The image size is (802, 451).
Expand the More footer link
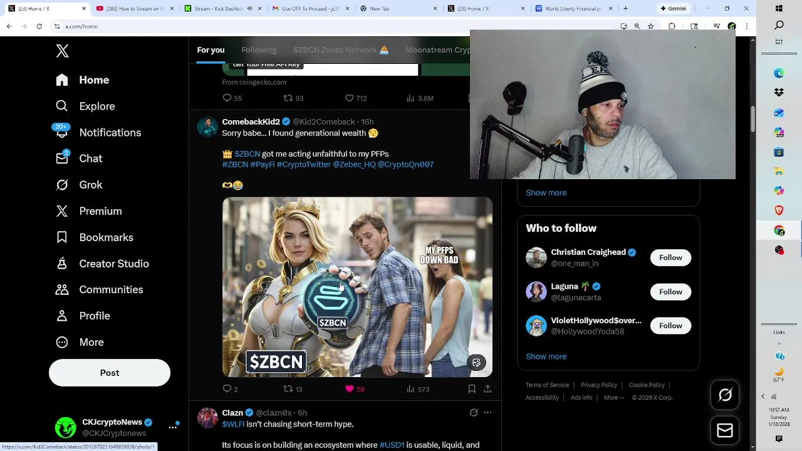tap(613, 398)
